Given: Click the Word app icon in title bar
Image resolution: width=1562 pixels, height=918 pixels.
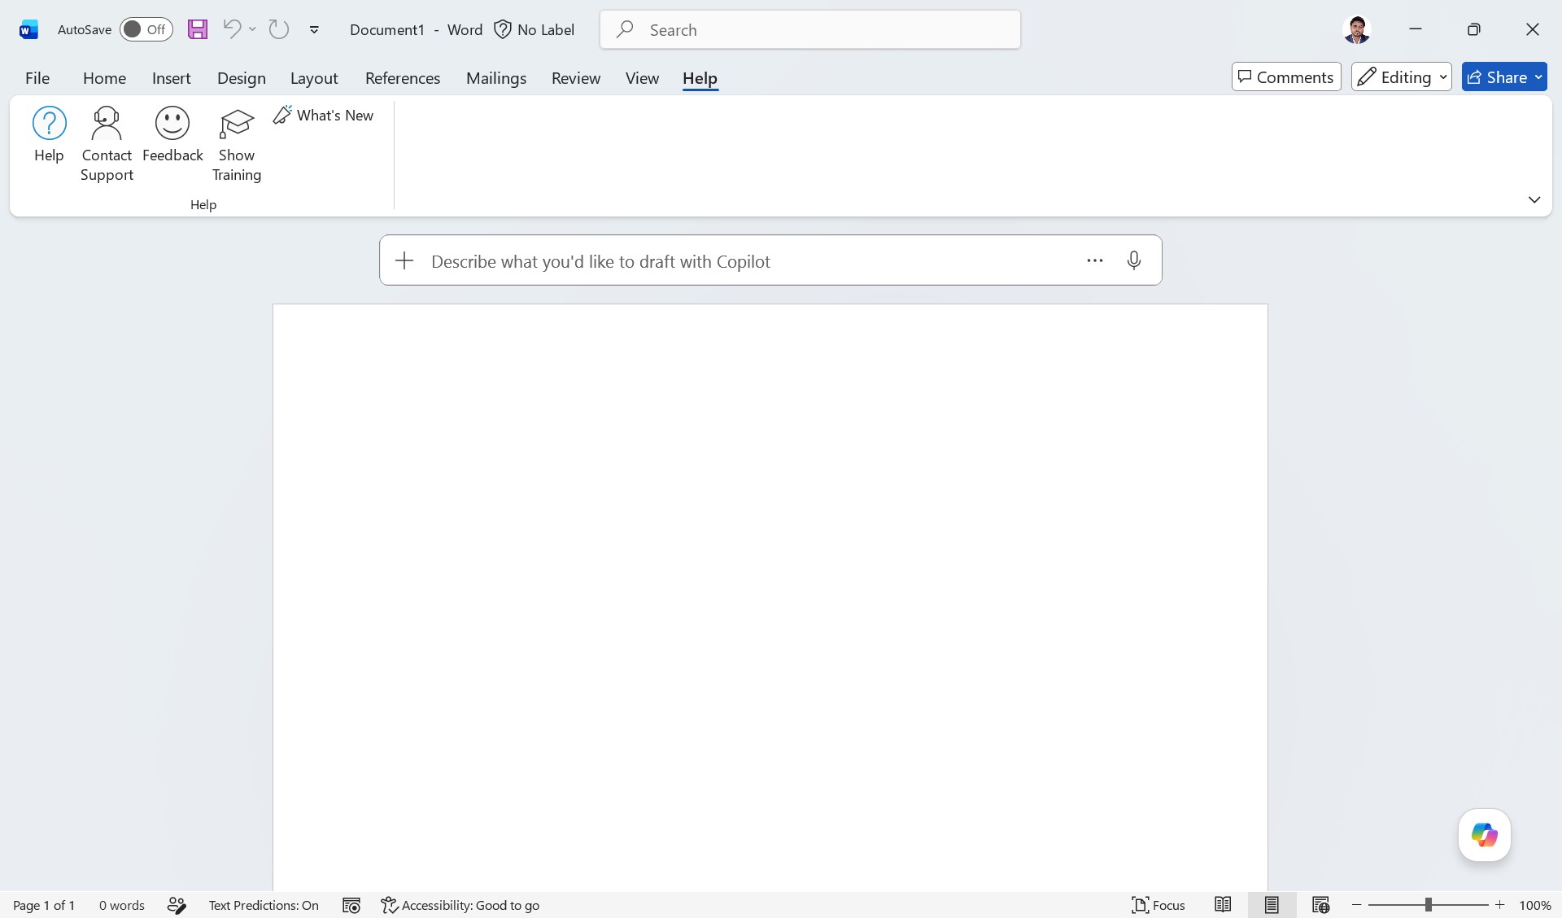Looking at the screenshot, I should point(28,30).
